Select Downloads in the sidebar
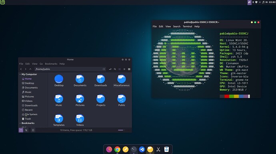The height and width of the screenshot is (154, 276). click(x=30, y=105)
